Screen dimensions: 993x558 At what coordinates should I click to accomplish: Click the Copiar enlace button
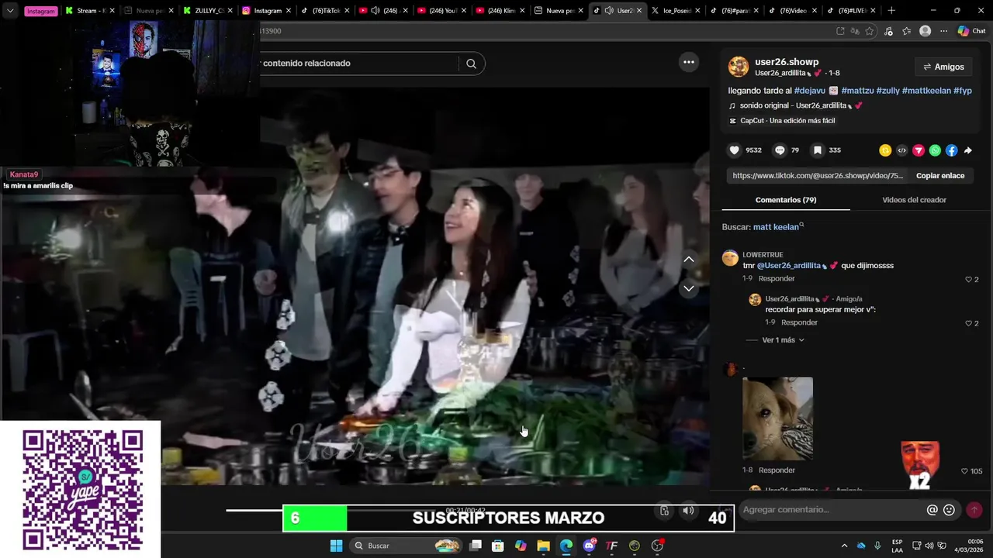940,176
